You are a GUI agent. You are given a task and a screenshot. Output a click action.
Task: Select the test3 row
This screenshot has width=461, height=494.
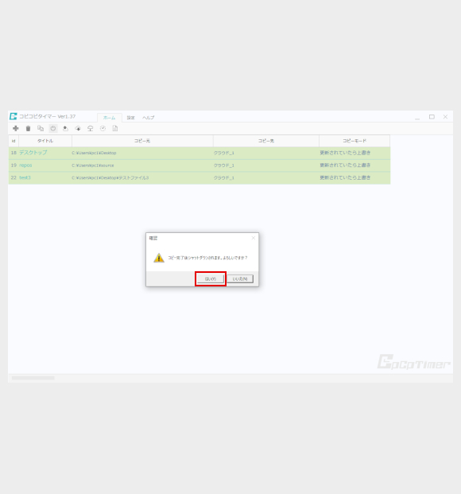(200, 177)
